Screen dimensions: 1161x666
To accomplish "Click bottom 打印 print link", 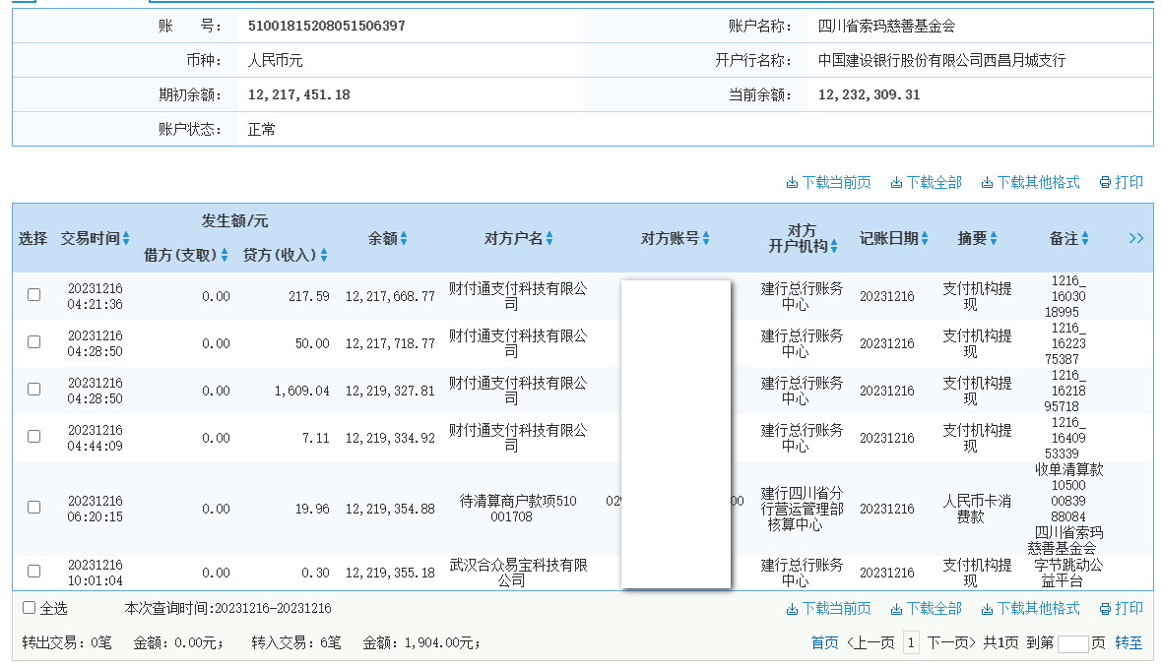I will pos(1121,608).
